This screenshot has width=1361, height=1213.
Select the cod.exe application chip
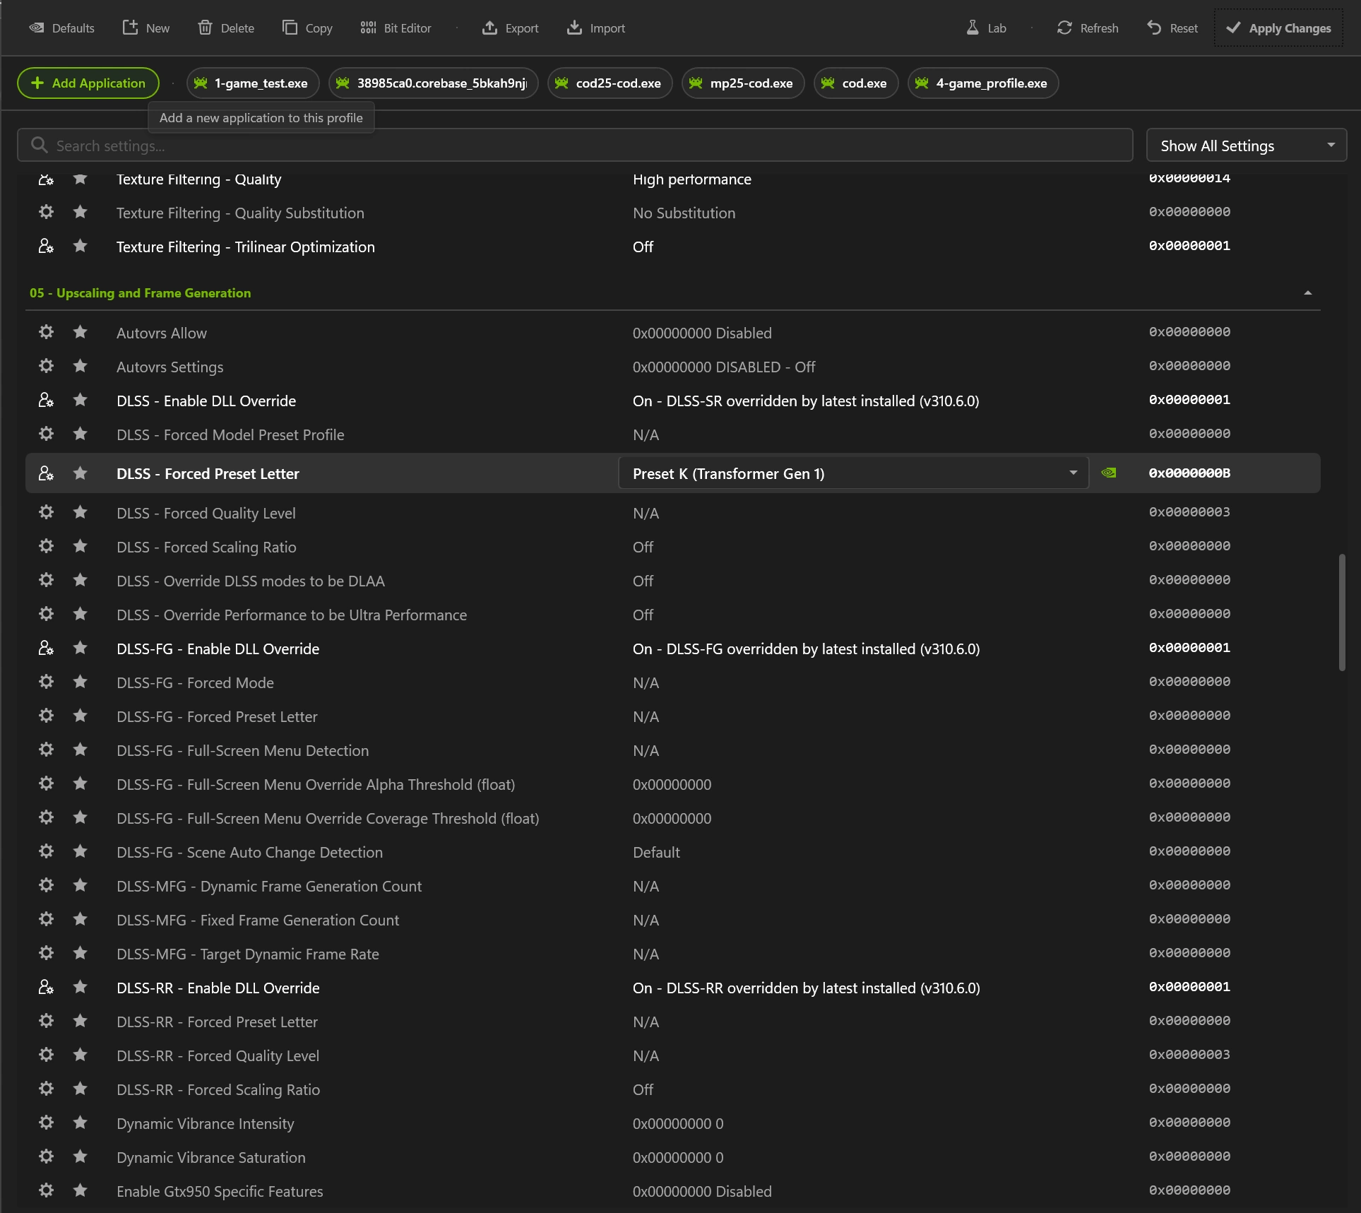855,83
